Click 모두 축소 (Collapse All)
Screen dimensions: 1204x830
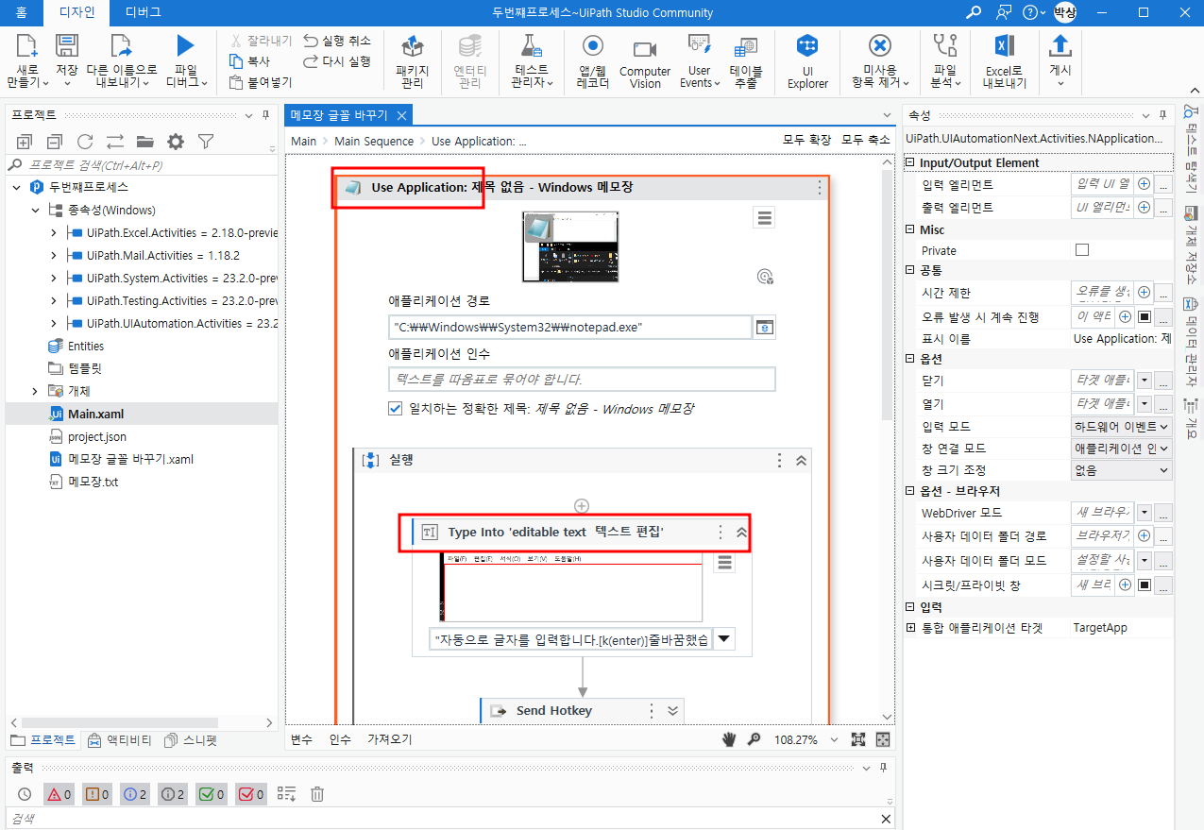(866, 140)
